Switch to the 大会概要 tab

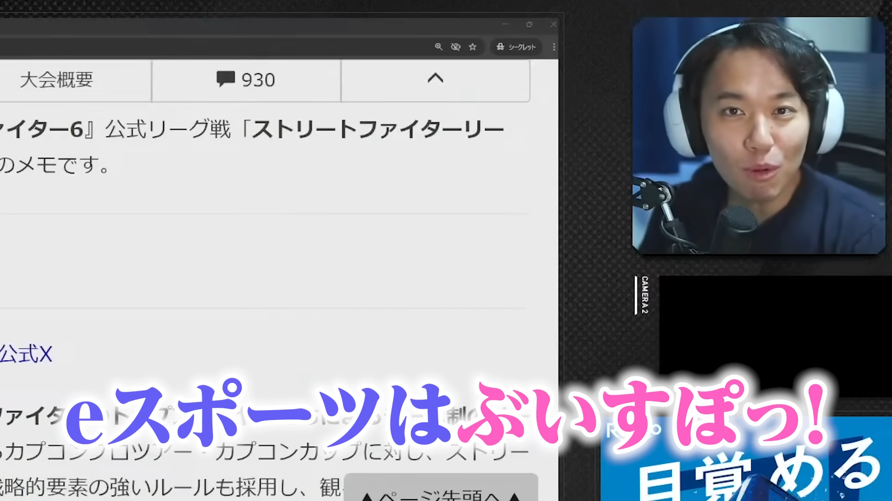tap(57, 80)
